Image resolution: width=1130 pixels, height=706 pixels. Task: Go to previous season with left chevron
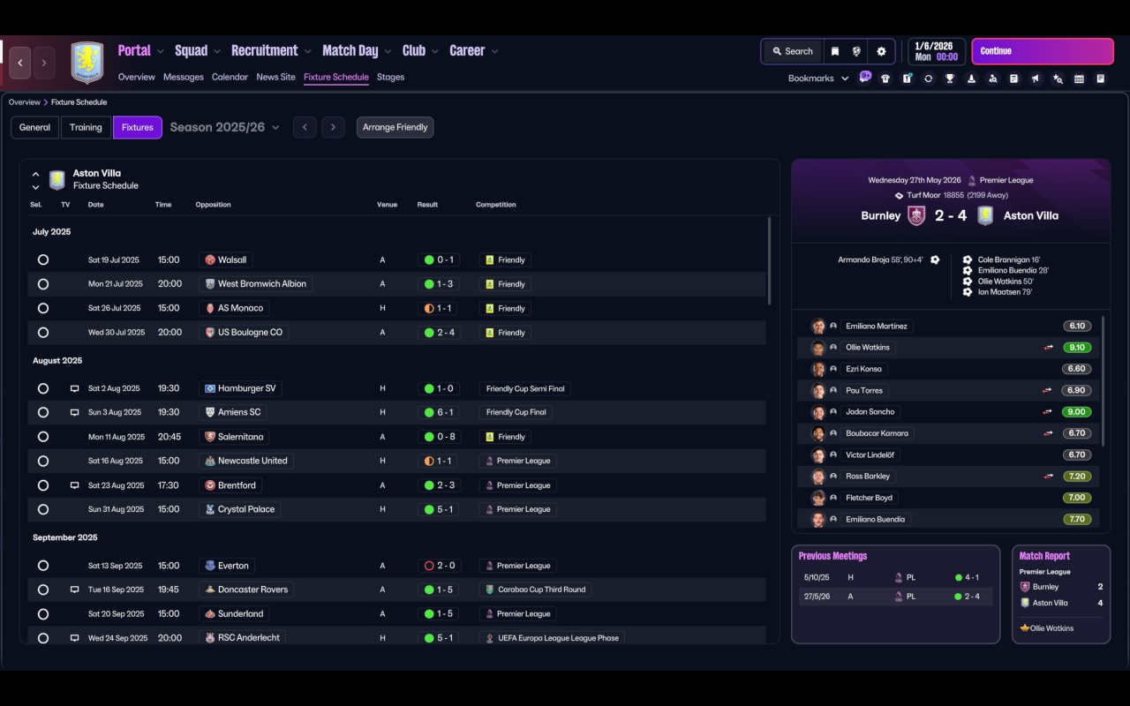click(x=305, y=127)
